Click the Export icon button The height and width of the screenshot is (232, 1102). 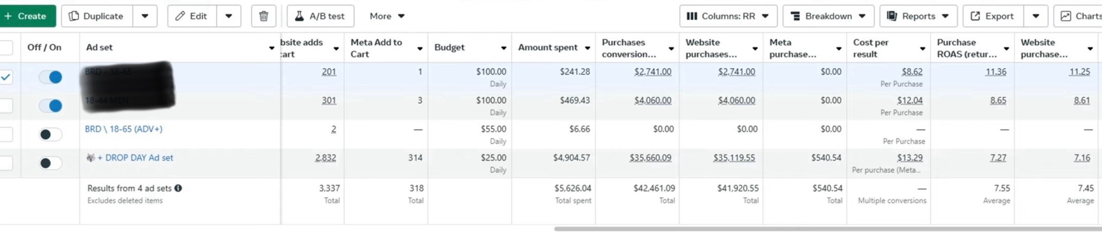click(x=993, y=16)
